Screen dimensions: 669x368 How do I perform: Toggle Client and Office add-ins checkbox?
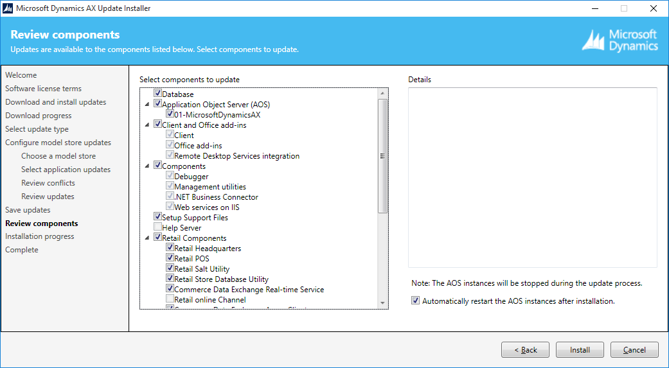157,124
